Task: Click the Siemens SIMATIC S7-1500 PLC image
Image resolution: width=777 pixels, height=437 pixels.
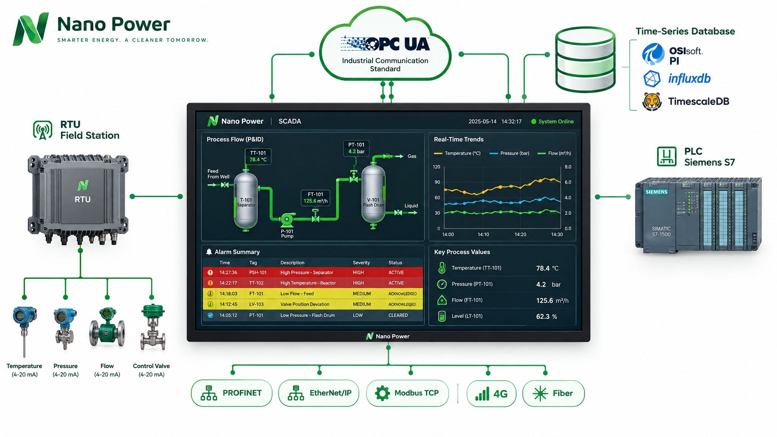Action: pos(698,215)
